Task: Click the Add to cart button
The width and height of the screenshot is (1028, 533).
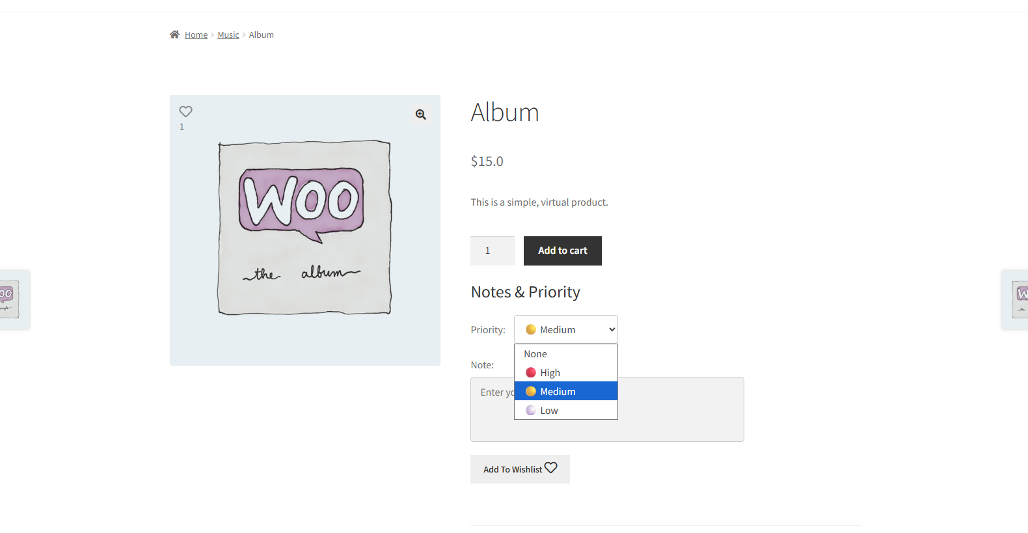Action: point(562,251)
